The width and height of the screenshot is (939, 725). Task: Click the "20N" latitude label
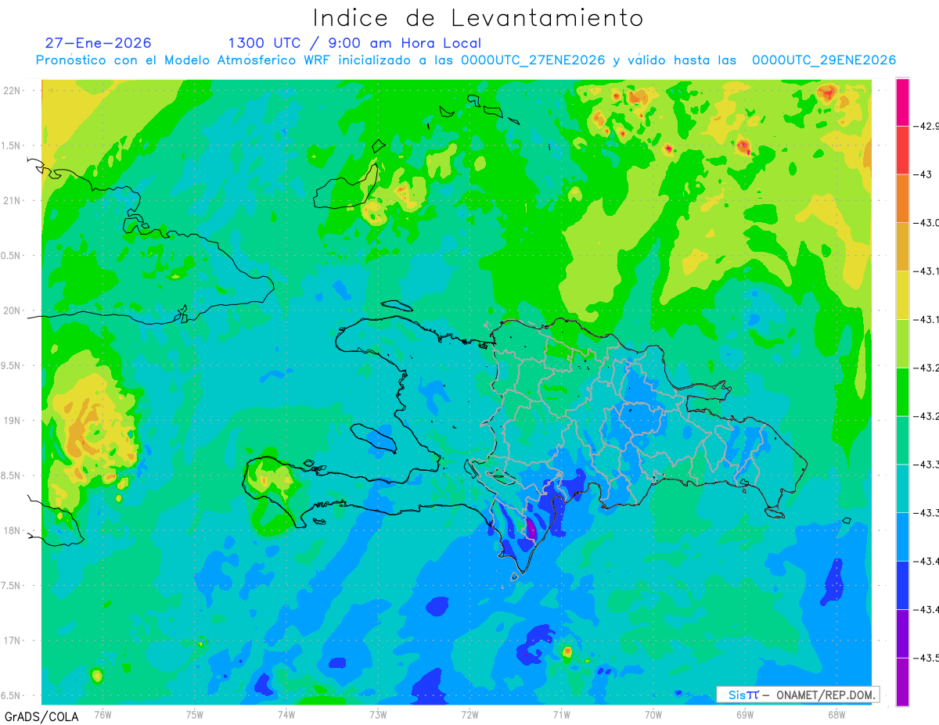12,310
